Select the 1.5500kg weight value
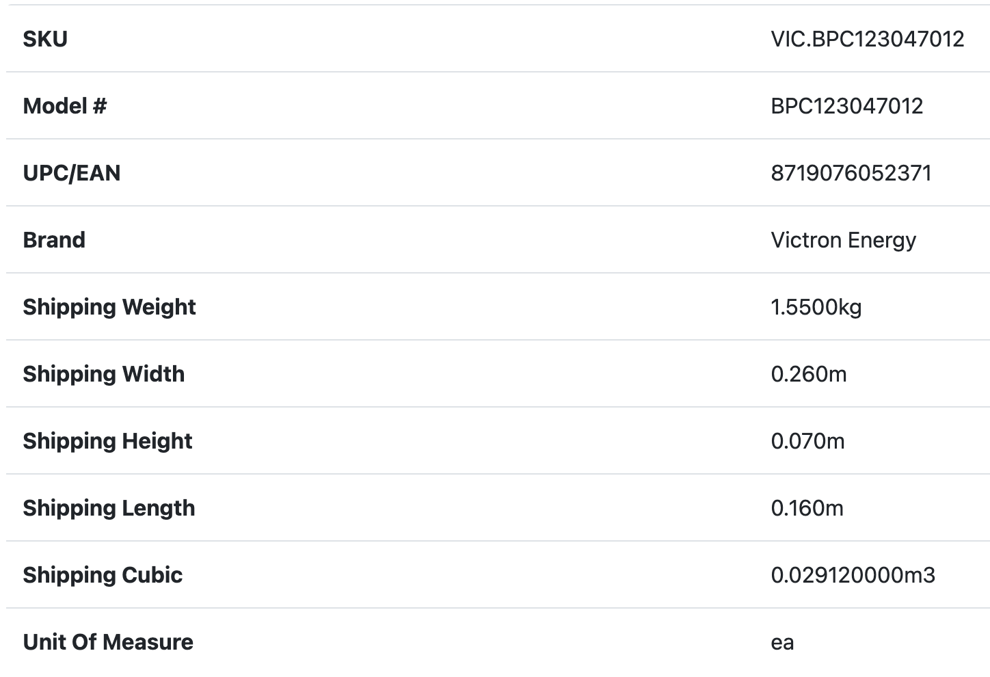The image size is (990, 677). (816, 307)
